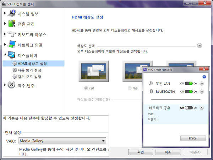Image resolution: width=213 pixels, height=160 pixels.
Task: Click the 설정(S) button in Smart Network
Action: click(x=193, y=138)
